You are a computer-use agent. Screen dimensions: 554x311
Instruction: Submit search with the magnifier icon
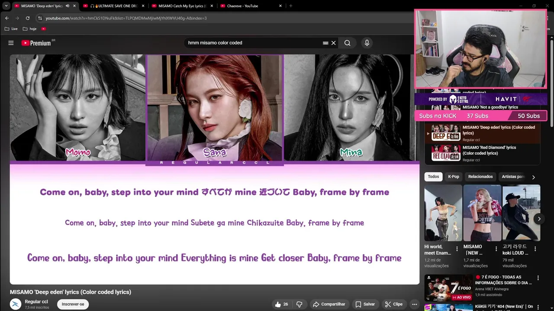click(347, 43)
